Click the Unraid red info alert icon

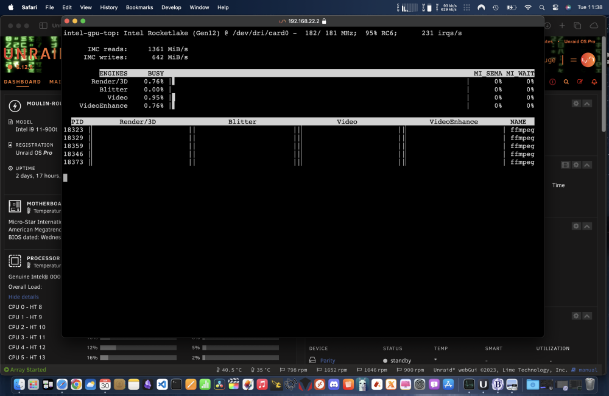click(x=552, y=82)
